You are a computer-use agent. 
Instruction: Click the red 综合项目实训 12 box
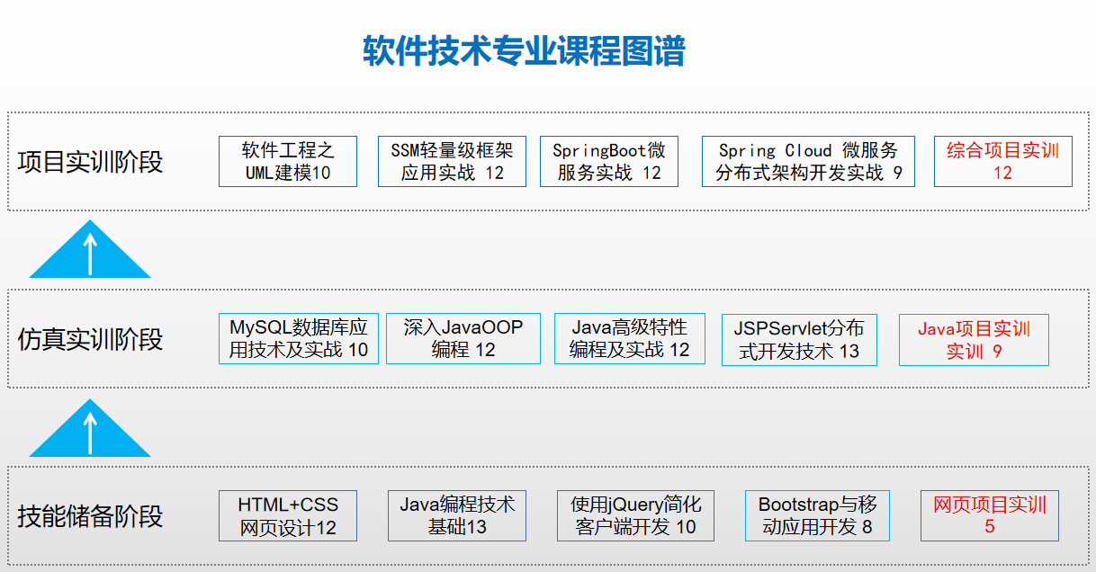point(1003,162)
